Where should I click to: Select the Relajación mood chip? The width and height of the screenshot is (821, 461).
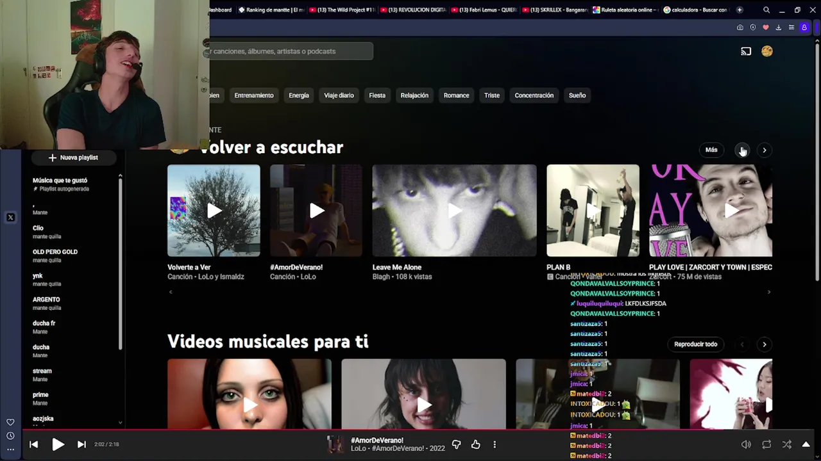coord(414,95)
